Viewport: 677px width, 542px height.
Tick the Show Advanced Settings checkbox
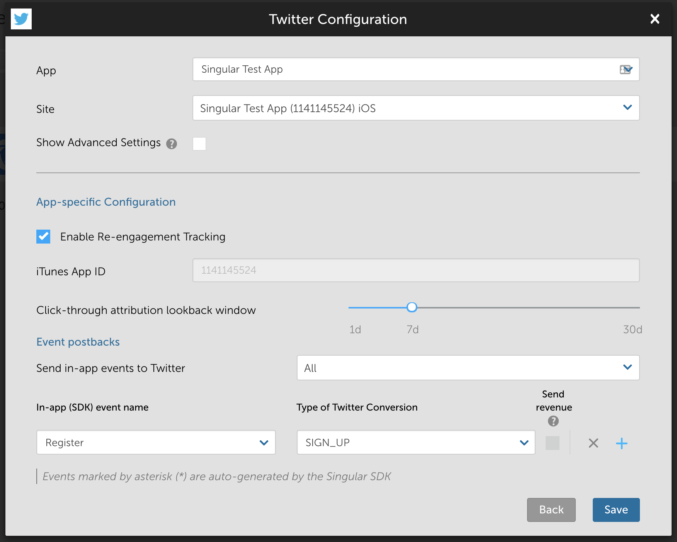point(199,144)
